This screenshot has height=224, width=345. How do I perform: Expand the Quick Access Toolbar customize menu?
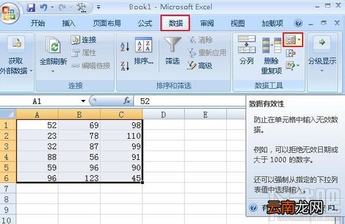98,7
